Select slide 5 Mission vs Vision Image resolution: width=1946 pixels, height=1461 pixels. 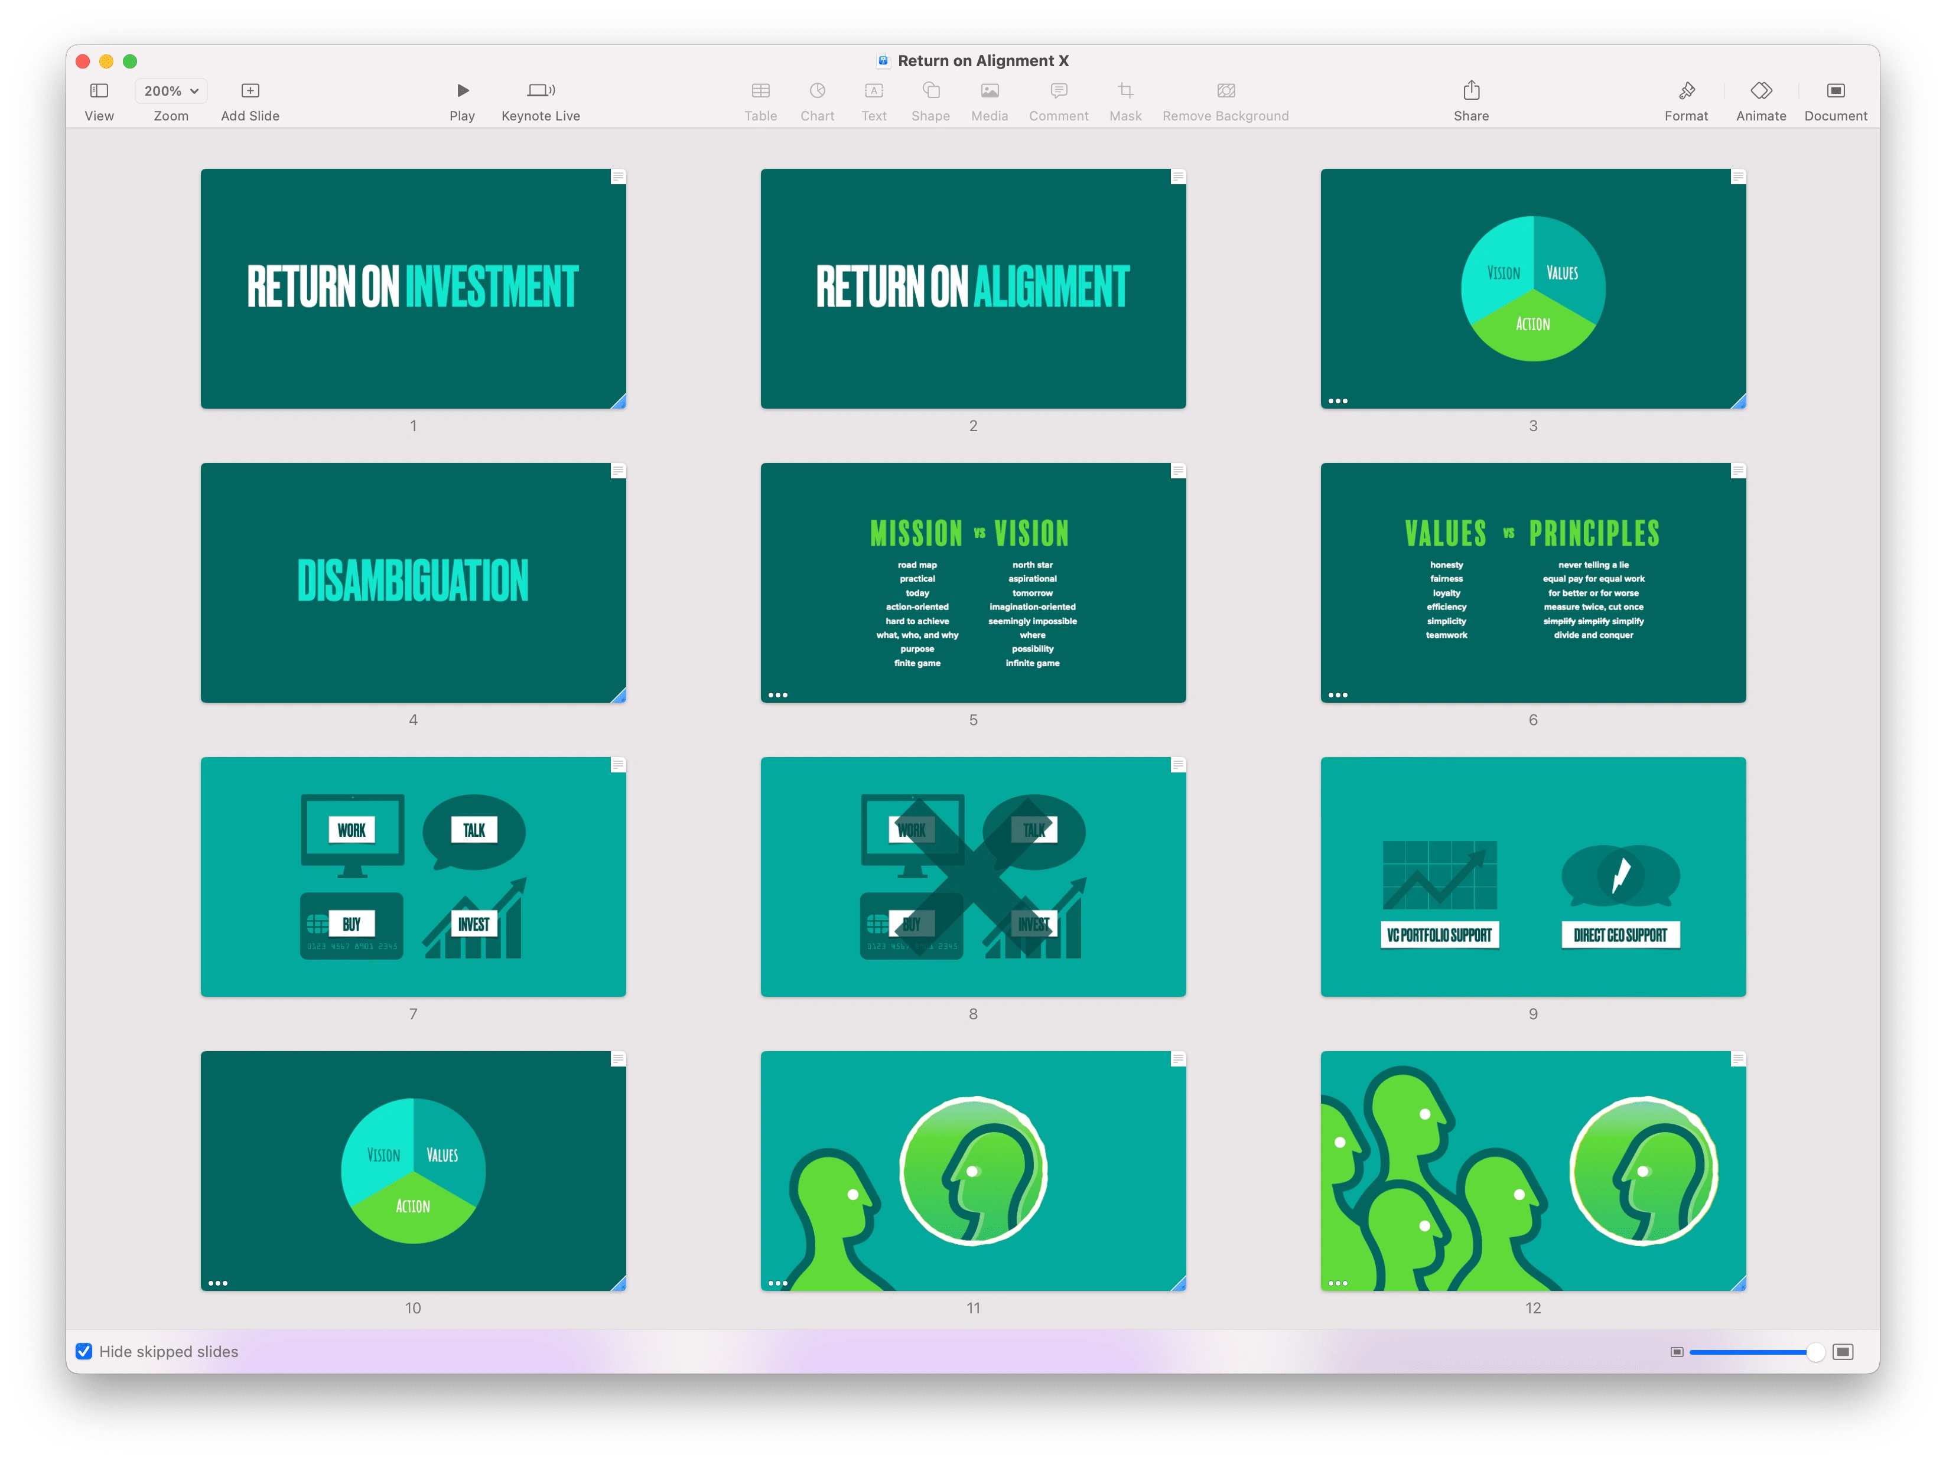point(973,582)
